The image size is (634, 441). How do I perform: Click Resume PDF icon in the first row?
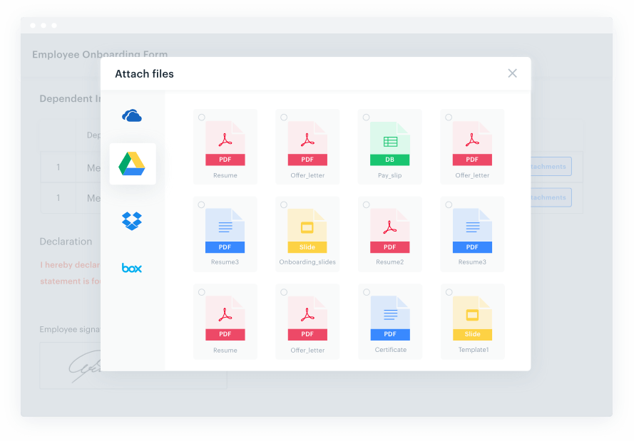pos(225,143)
